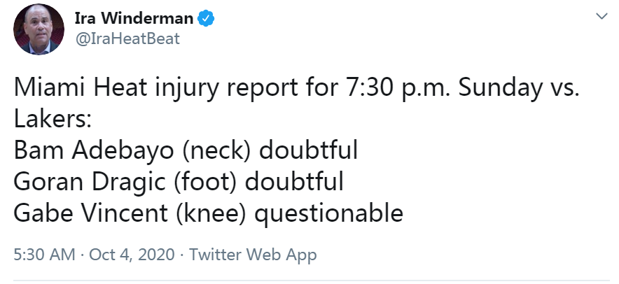
Task: Click the name Bam Adebayo
Action: (94, 150)
